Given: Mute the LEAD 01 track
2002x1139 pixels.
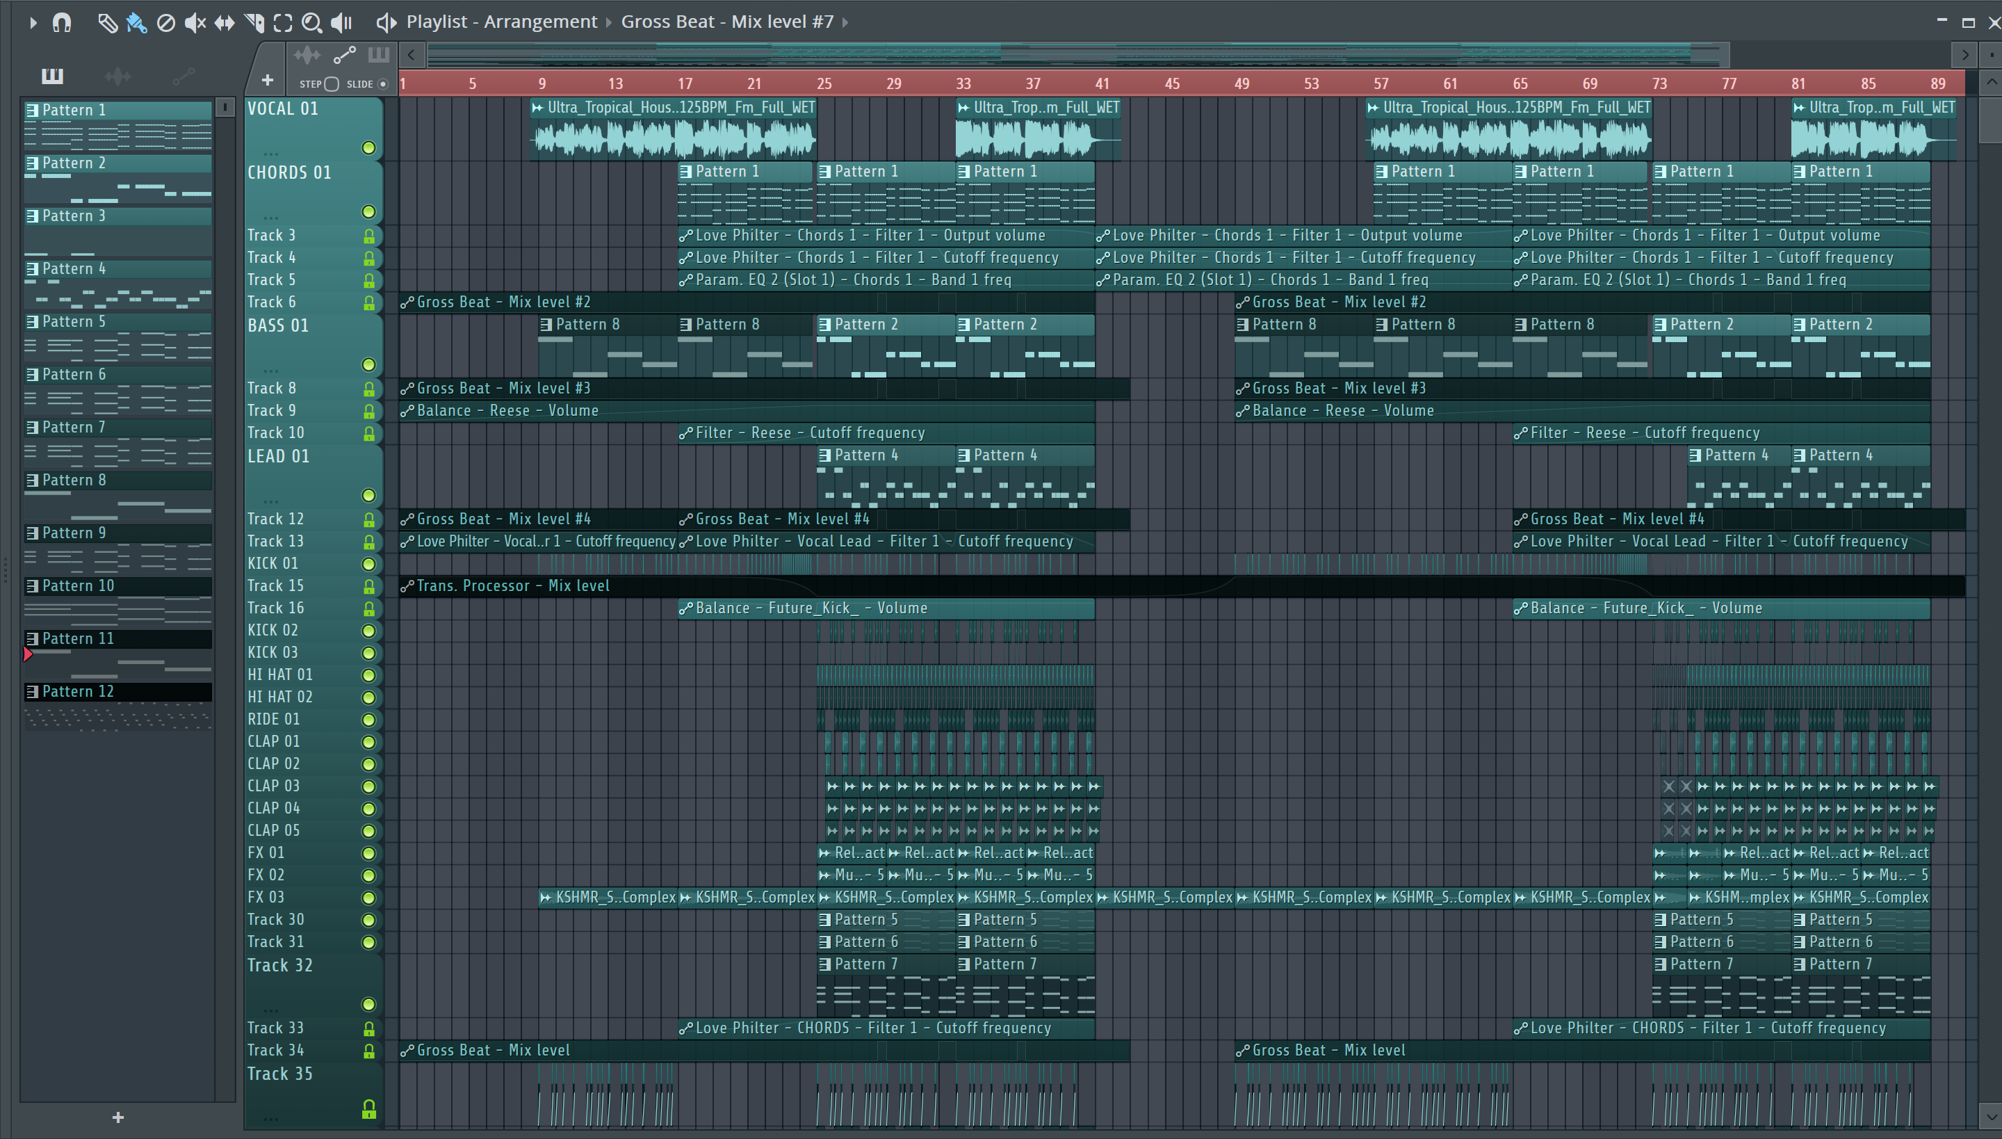Looking at the screenshot, I should [x=368, y=495].
